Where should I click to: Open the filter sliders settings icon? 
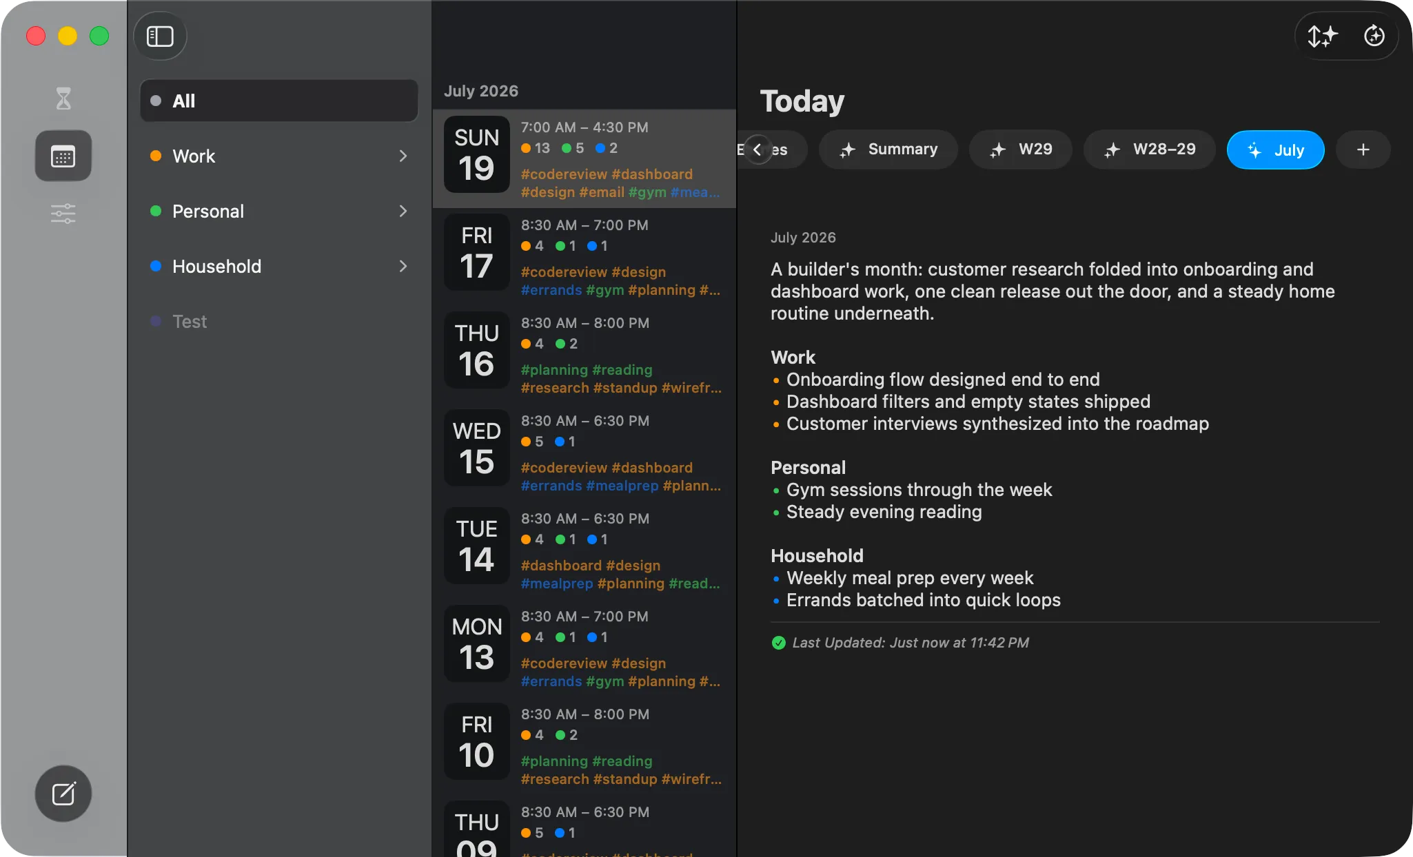(63, 214)
